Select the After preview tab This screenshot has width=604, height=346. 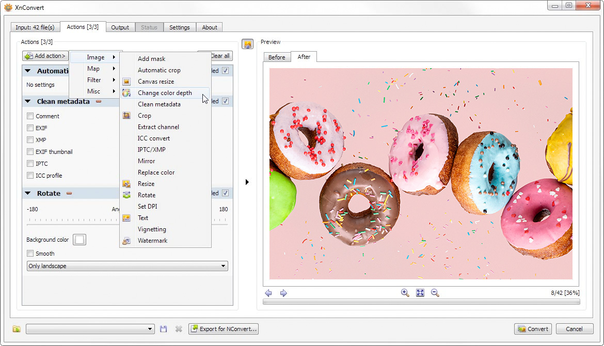tap(304, 57)
